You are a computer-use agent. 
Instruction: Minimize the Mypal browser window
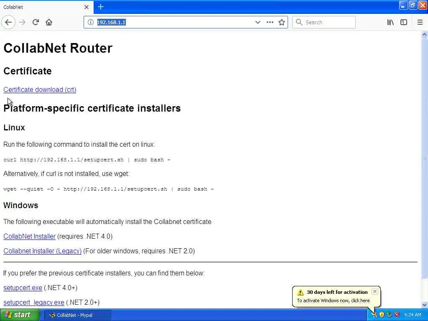coord(403,5)
